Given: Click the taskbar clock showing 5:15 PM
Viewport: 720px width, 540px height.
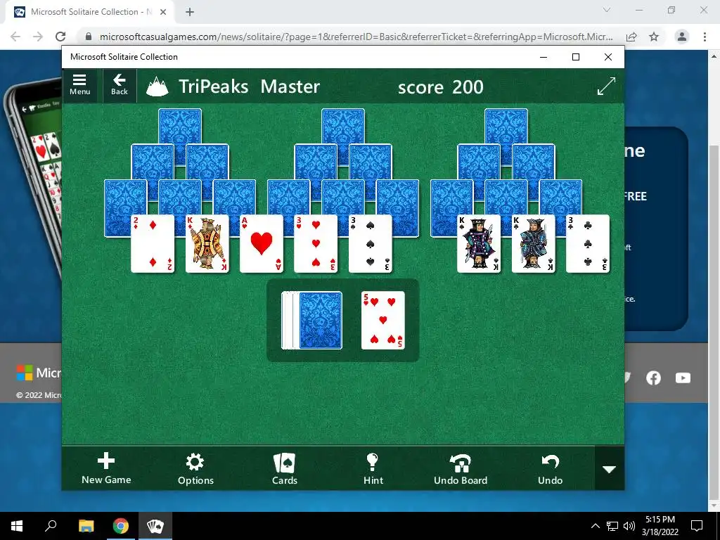Looking at the screenshot, I should [660, 526].
